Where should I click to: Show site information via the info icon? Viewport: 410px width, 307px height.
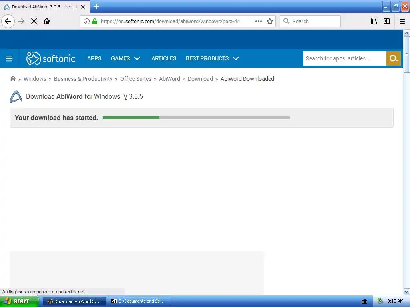(87, 21)
